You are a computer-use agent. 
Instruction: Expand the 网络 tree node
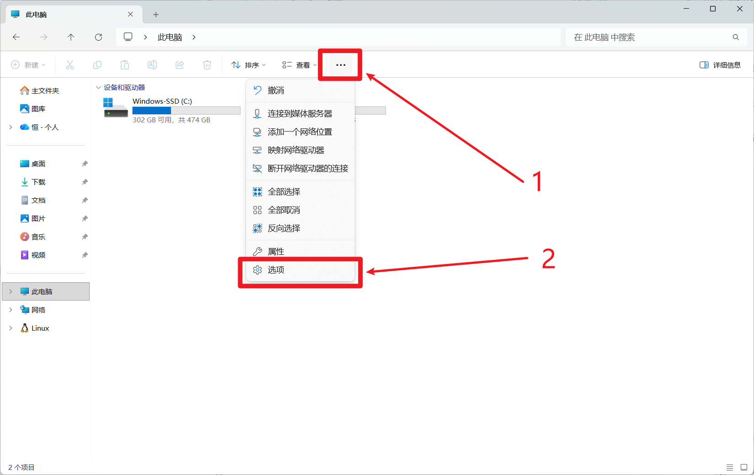pyautogui.click(x=11, y=310)
